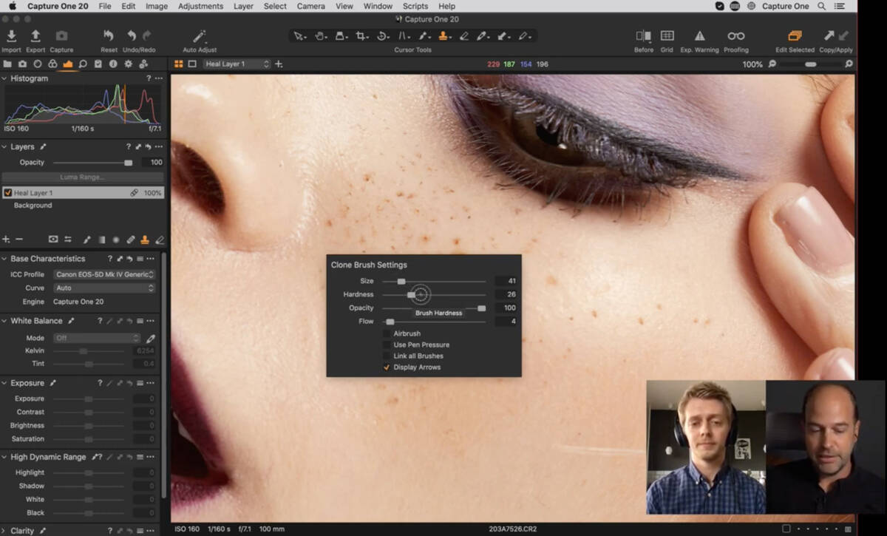Enable the Exp. Warning icon
The image size is (887, 536).
tap(699, 36)
